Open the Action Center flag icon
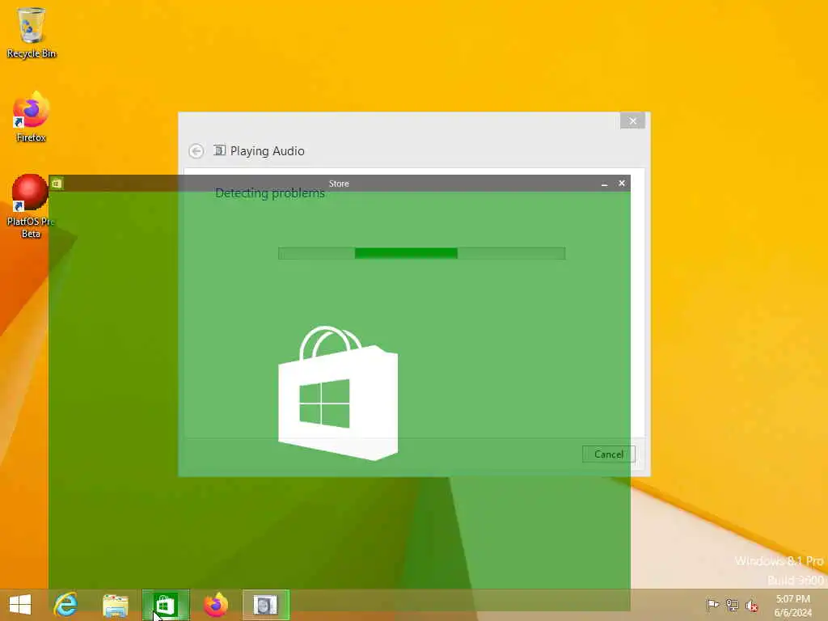 [x=712, y=605]
